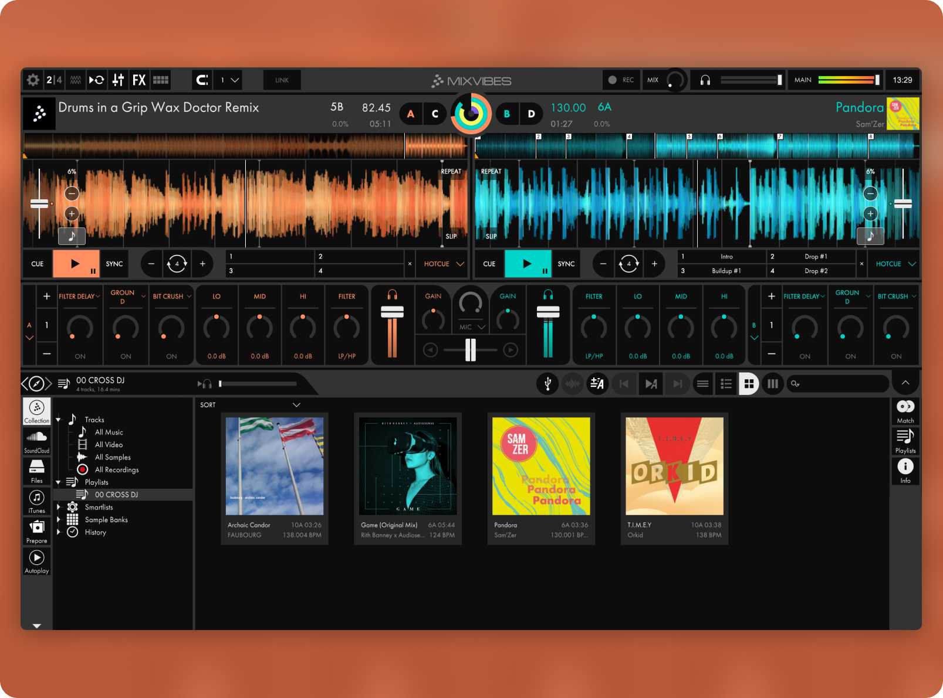Toggle deck B key lock note icon
943x698 pixels.
871,236
